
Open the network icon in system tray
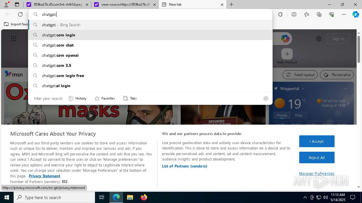point(319,197)
